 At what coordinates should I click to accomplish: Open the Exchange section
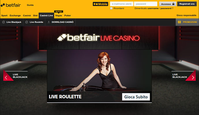coord(15,16)
